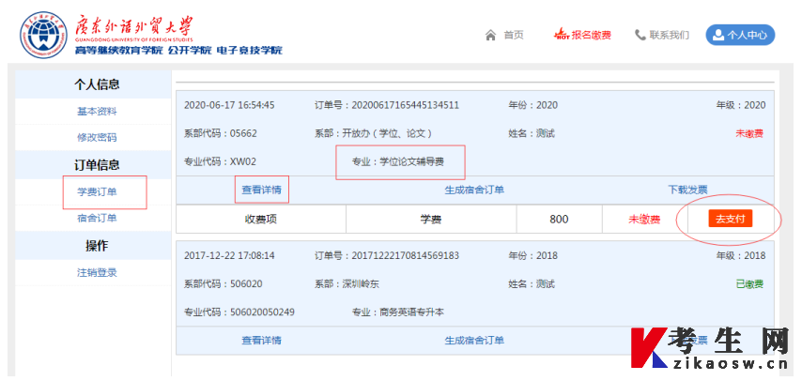This screenshot has height=381, width=802.
Task: Click 专业：商务英语专升本 text
Action: pos(398,312)
